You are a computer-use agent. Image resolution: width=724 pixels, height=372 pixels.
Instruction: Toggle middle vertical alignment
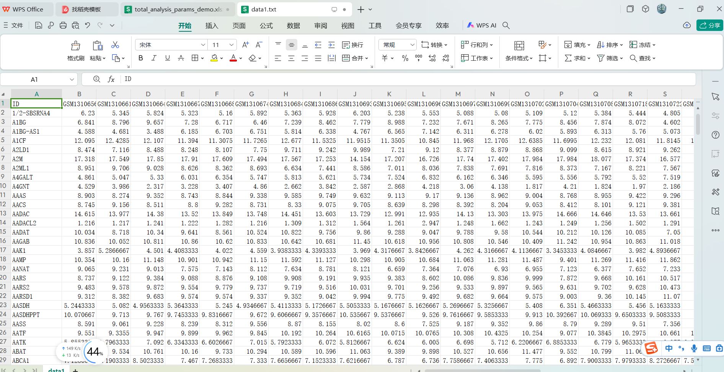click(x=291, y=45)
